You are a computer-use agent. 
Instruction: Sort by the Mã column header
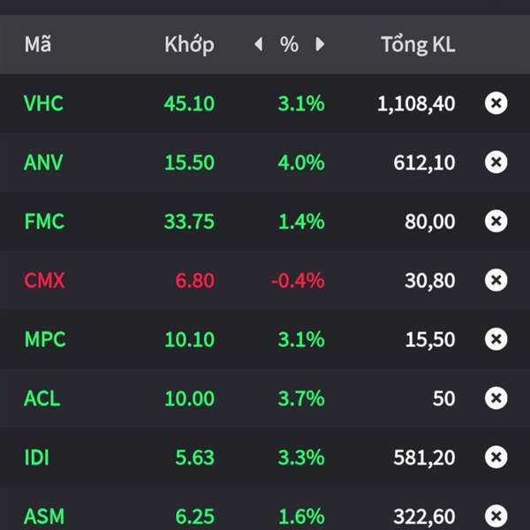tap(38, 44)
